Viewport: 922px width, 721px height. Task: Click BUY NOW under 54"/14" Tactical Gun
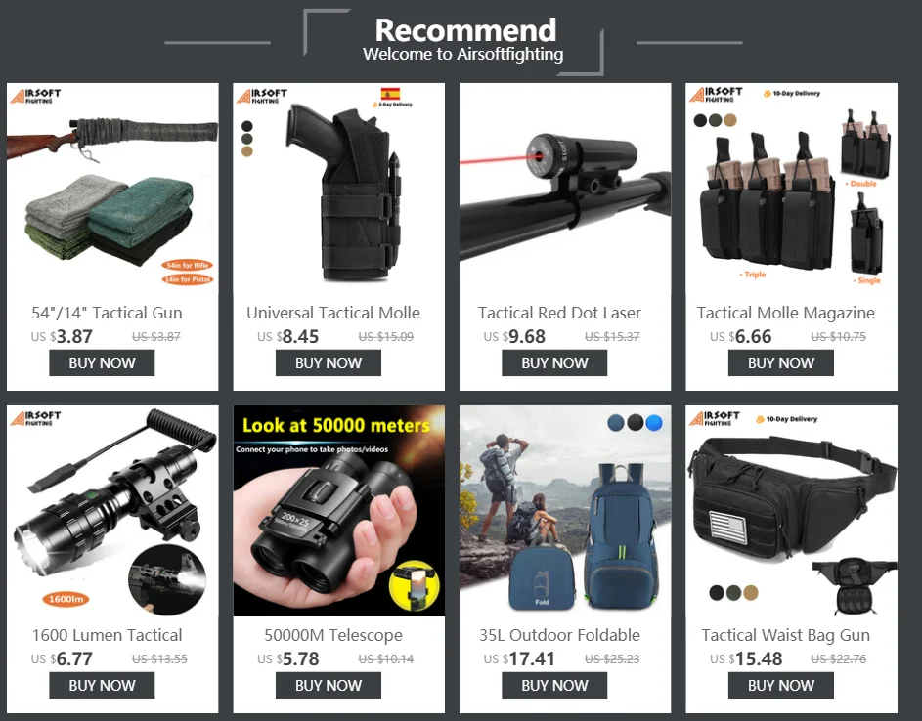click(x=102, y=363)
